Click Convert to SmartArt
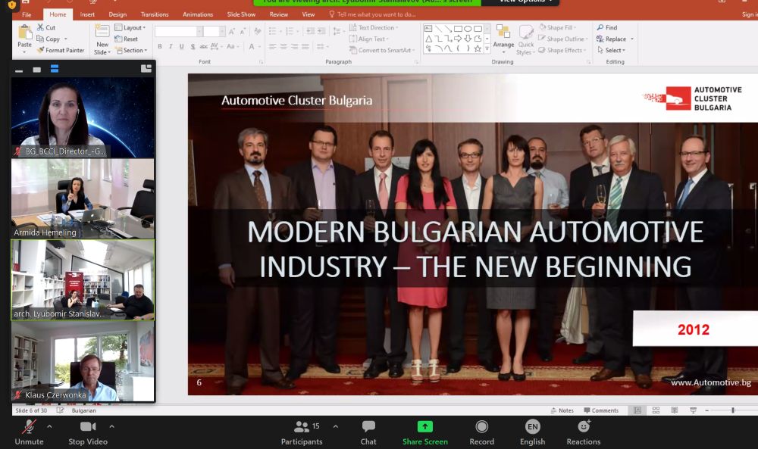The image size is (758, 449). click(x=382, y=50)
